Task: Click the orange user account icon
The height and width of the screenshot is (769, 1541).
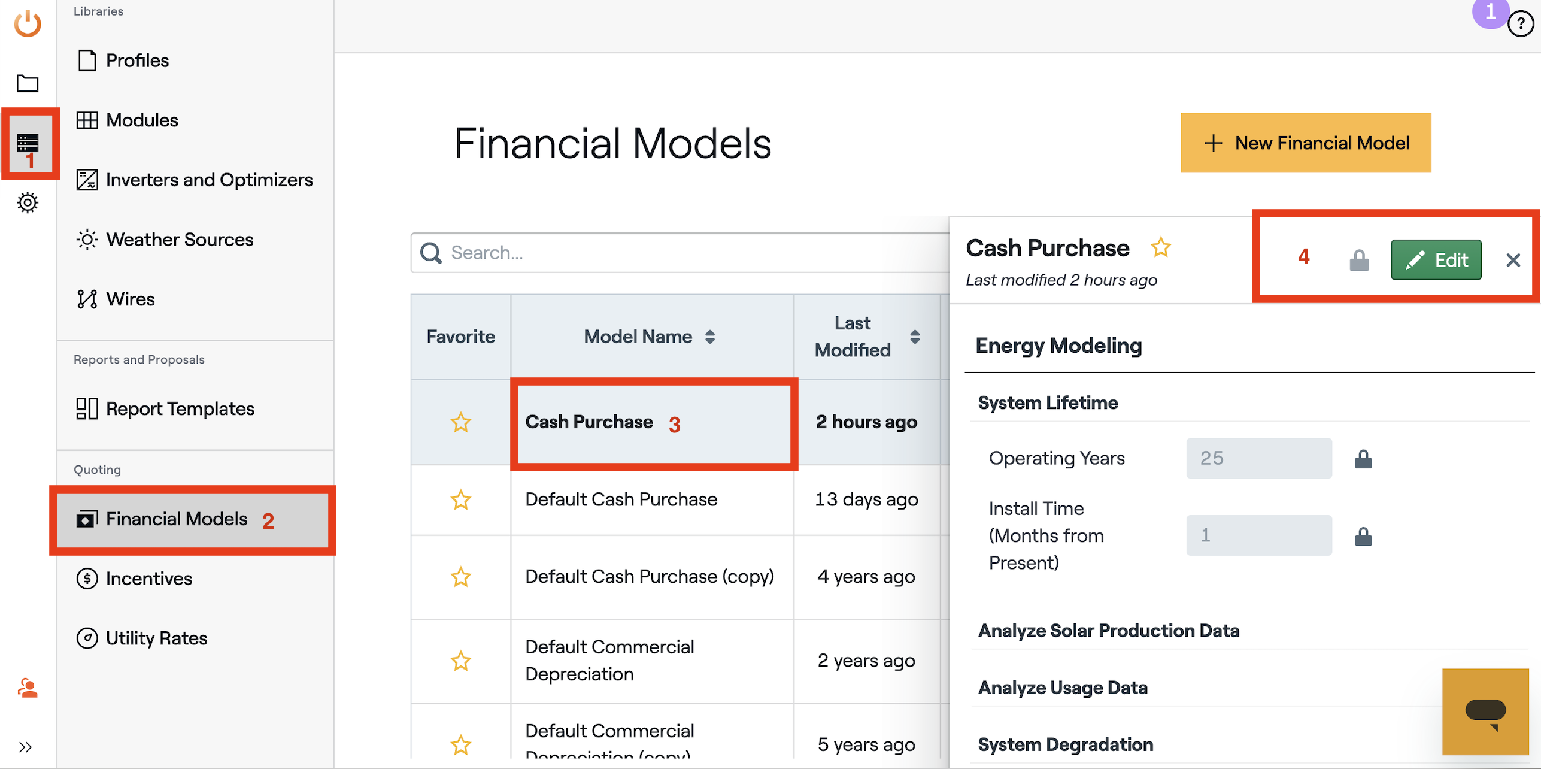Action: click(x=28, y=688)
